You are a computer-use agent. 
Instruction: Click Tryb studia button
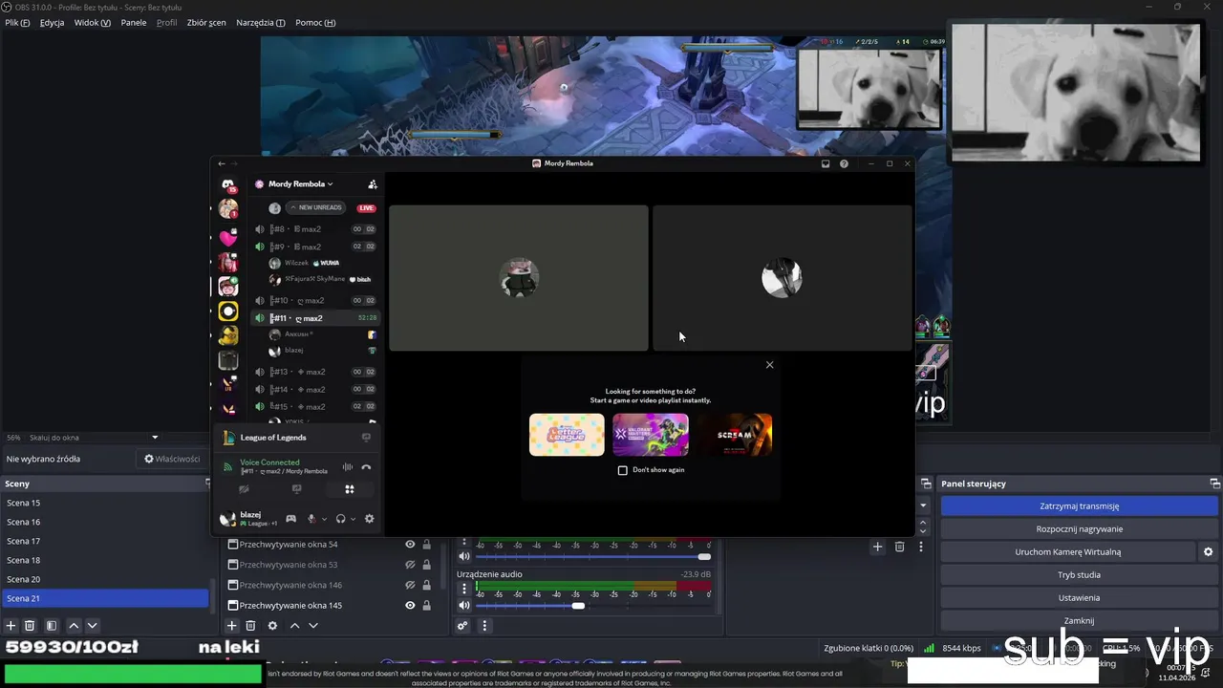click(x=1079, y=575)
